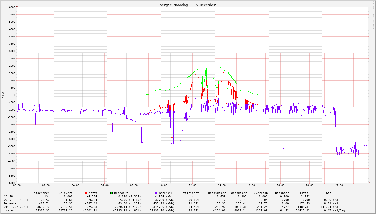376x214 pixels.
Task: Click the t/m nu row label
Action: (9, 210)
